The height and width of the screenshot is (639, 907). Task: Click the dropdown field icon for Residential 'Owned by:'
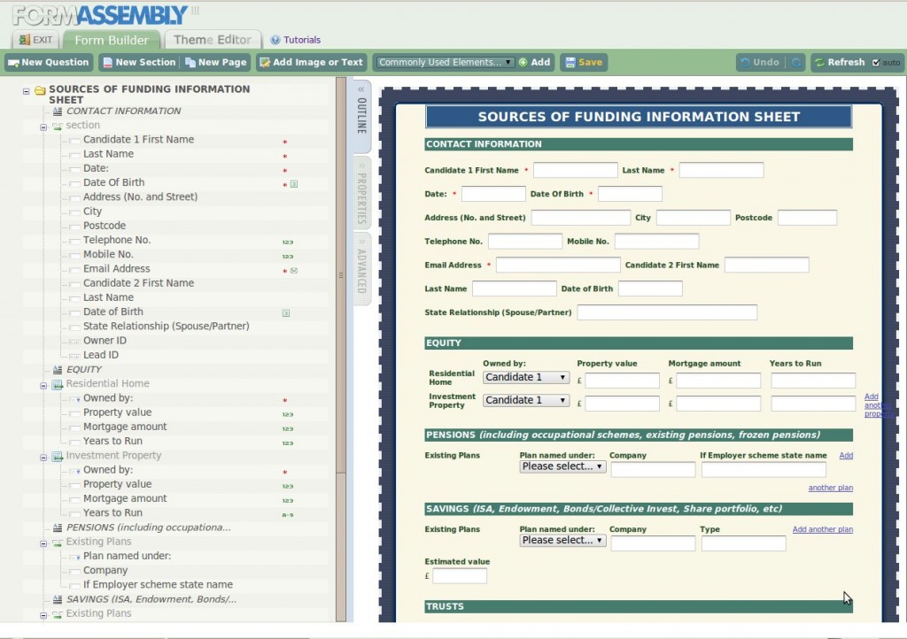(74, 398)
